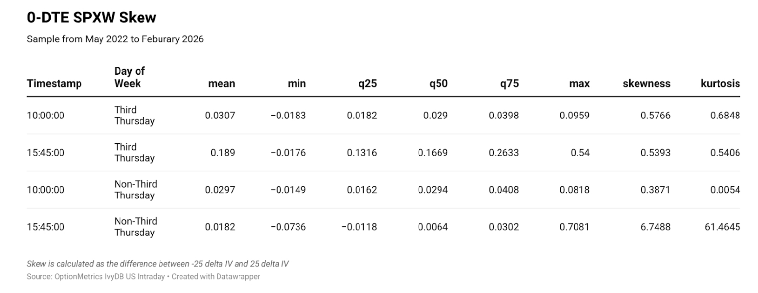
Task: Sort by the skewness column header
Action: pos(646,83)
